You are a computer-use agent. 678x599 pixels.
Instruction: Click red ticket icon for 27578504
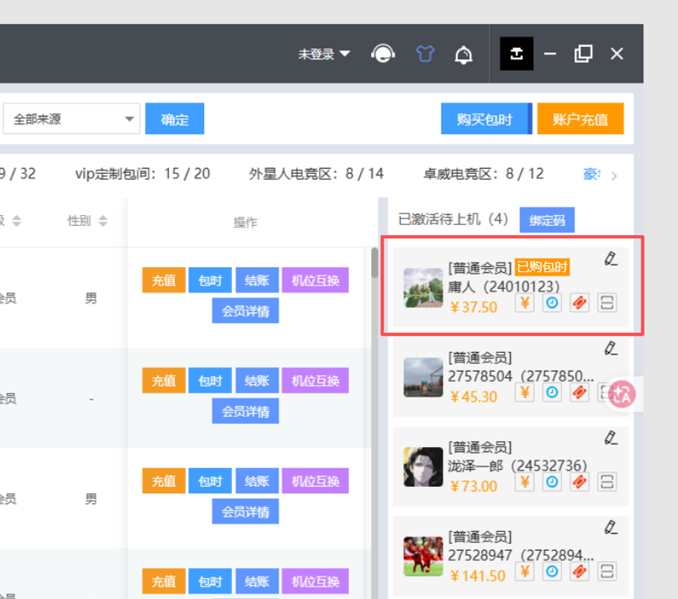[579, 393]
